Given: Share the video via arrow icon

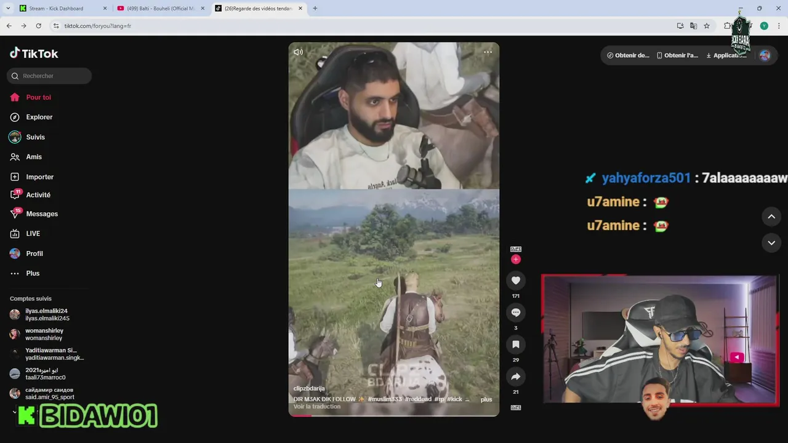Looking at the screenshot, I should 516,377.
